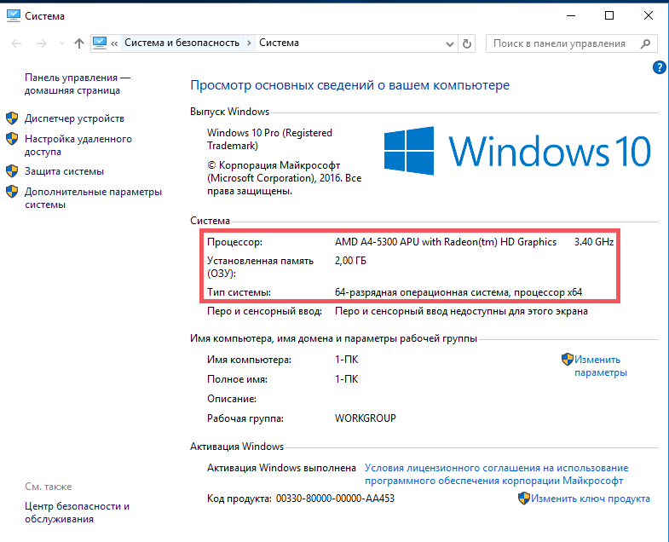Open the Microsoft license agreement terms link
This screenshot has width=669, height=542.
[496, 474]
